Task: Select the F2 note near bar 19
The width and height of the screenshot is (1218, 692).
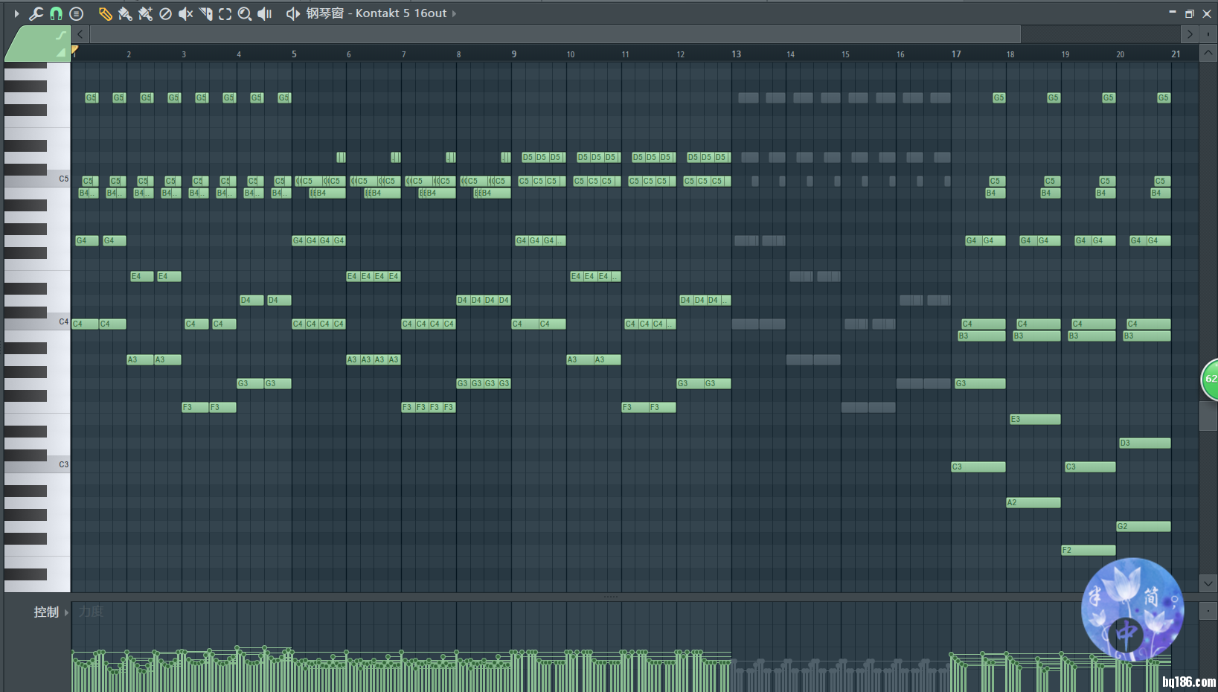Action: point(1088,550)
